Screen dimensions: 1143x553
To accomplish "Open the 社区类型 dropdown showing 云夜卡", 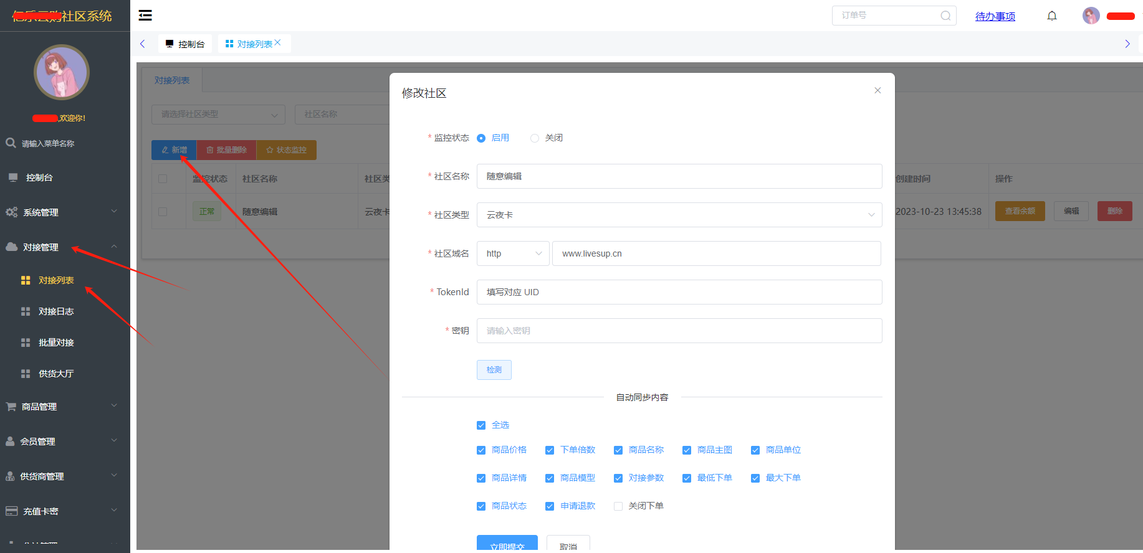I will coord(679,215).
